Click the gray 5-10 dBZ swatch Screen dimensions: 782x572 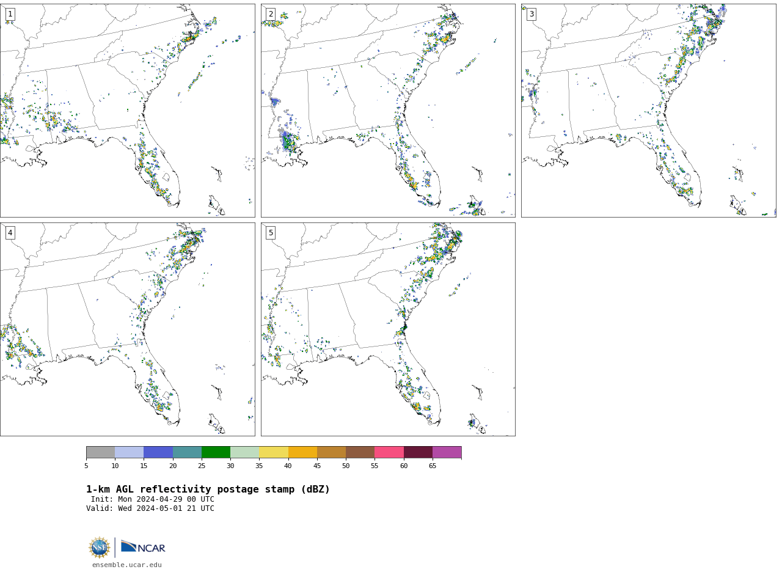click(100, 452)
